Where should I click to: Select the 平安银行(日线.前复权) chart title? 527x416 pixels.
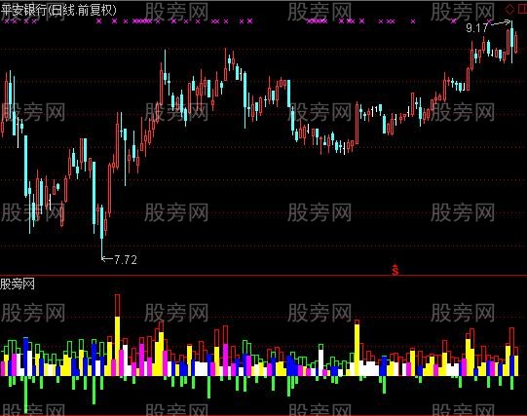pyautogui.click(x=58, y=11)
